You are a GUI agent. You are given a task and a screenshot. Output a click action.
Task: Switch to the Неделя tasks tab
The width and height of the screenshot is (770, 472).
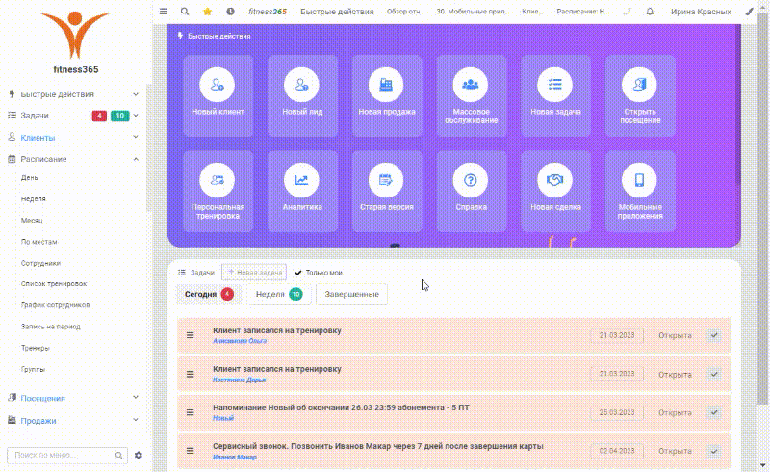click(278, 294)
